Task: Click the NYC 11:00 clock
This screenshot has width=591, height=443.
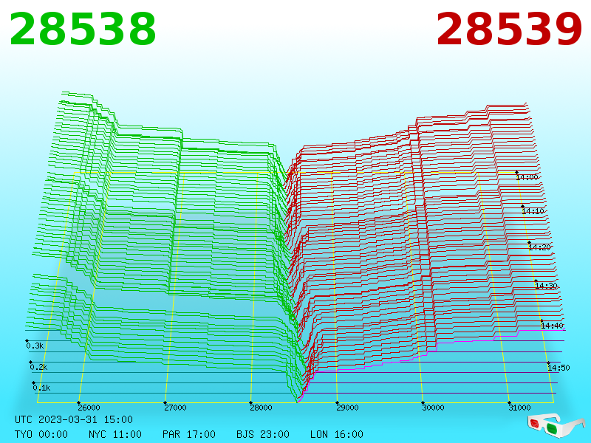Action: pos(115,434)
